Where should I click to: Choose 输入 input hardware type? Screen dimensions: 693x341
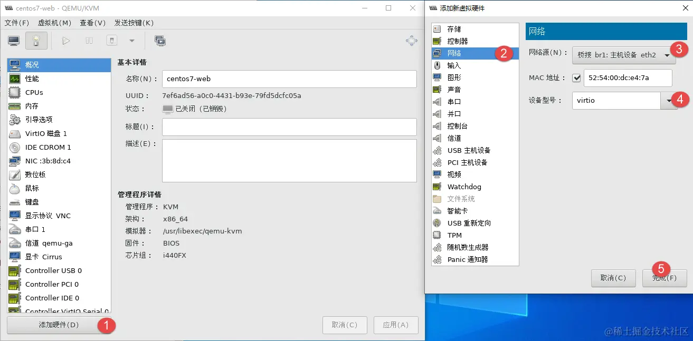coord(475,65)
